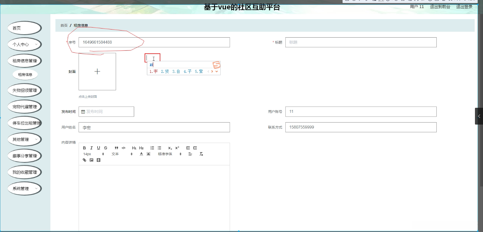The image size is (483, 232).
Task: Apply subscript formatting
Action: point(170,148)
